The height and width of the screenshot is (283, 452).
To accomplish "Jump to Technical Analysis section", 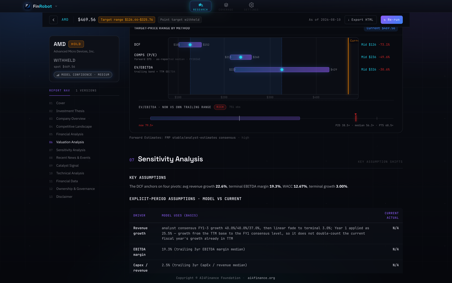I will tap(70, 173).
